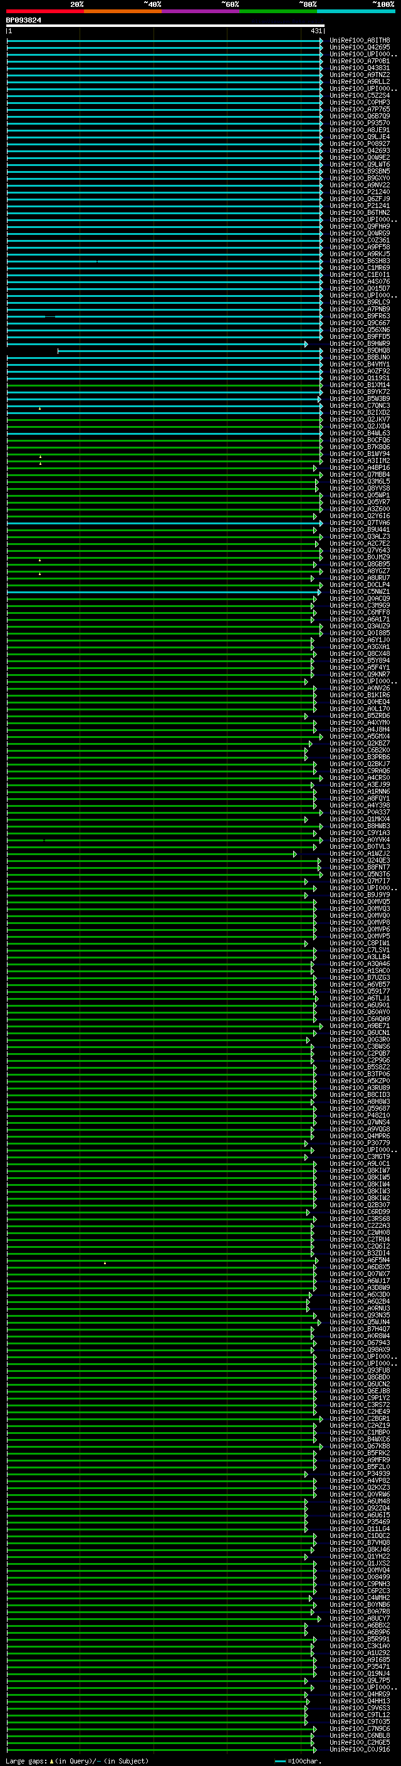Open hit UniRef100_A7P0B1
Viewport: 401px width, 1766px height.
tap(360, 61)
